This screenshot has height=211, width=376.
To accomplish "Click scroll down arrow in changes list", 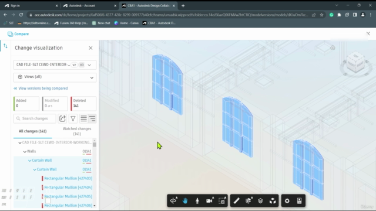I will (x=95, y=206).
